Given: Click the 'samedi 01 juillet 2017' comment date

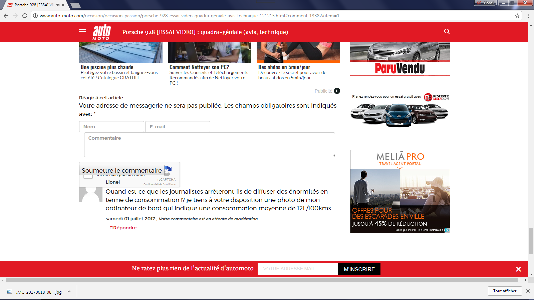Looking at the screenshot, I should coord(130,219).
